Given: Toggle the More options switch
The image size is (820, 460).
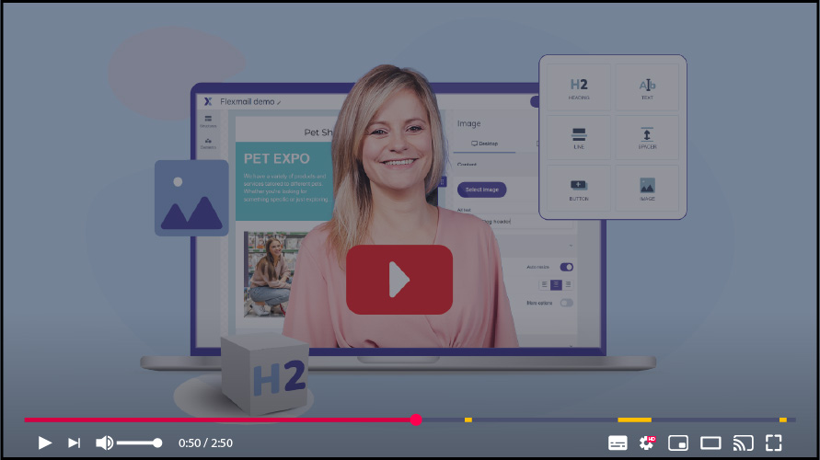Looking at the screenshot, I should click(566, 303).
